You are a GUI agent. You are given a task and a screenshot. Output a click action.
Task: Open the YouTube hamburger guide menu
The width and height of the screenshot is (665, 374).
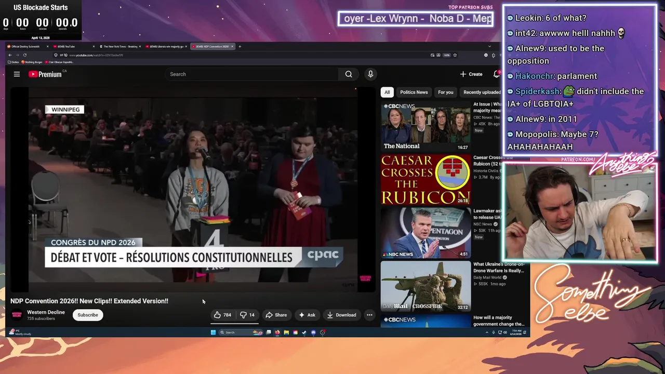pyautogui.click(x=17, y=74)
